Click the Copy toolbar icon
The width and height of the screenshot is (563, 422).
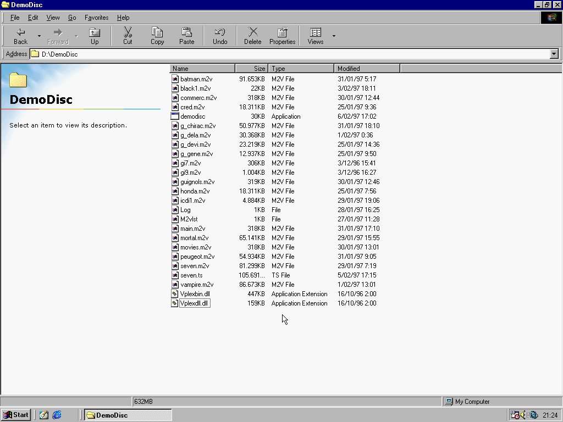pos(157,33)
